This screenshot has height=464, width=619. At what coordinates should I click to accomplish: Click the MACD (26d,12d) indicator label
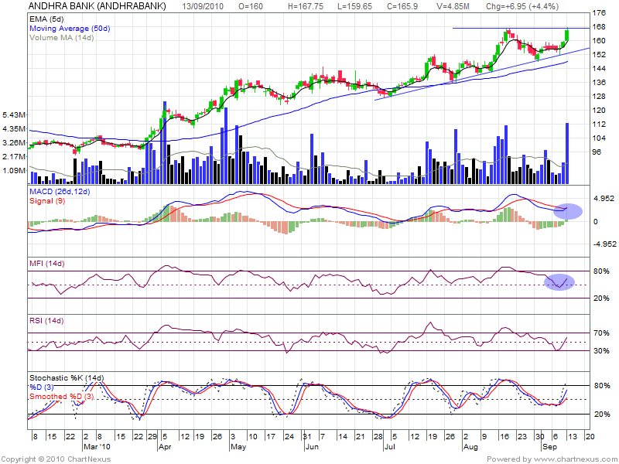61,191
